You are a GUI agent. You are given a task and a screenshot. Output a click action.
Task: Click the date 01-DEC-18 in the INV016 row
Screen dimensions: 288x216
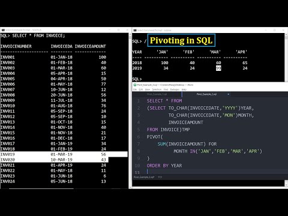click(x=61, y=138)
